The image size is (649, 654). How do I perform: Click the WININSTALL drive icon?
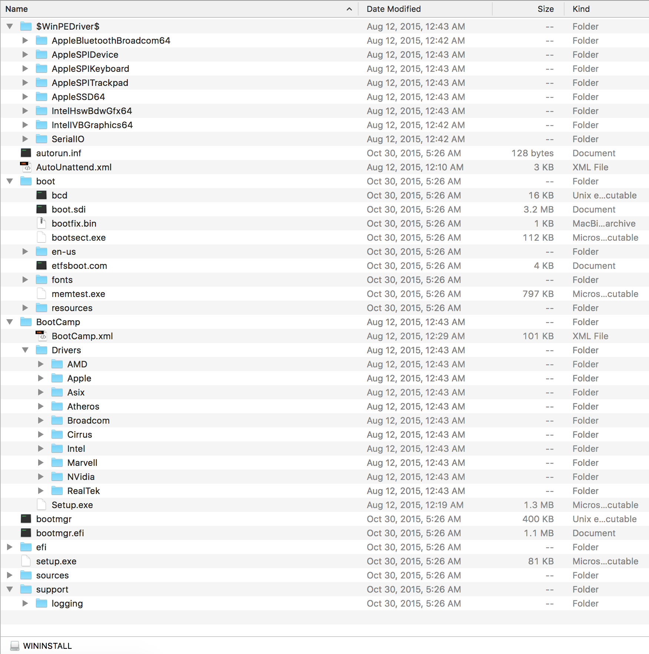click(x=15, y=646)
